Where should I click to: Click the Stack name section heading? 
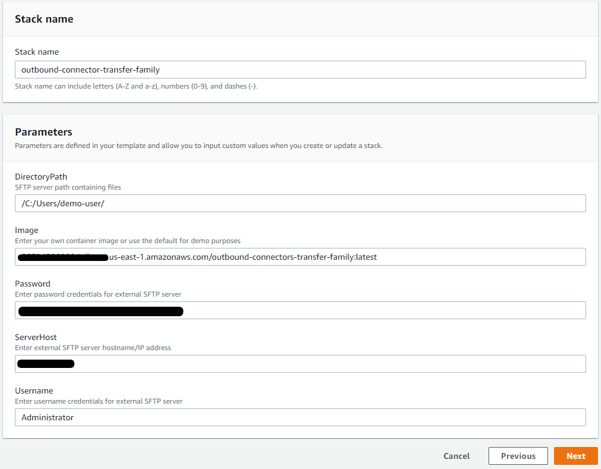pyautogui.click(x=44, y=19)
